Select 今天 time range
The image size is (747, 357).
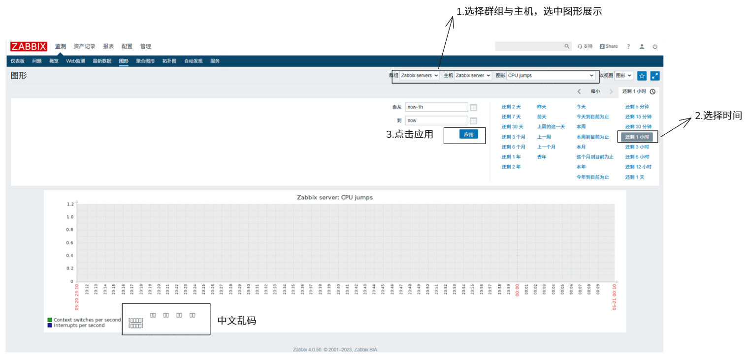(581, 107)
